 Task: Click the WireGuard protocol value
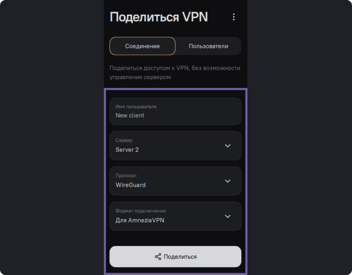click(x=131, y=185)
